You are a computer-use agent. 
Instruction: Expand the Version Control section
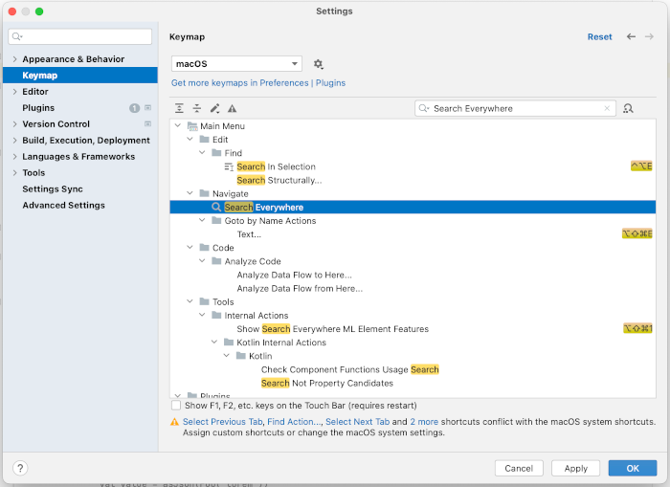click(x=15, y=123)
